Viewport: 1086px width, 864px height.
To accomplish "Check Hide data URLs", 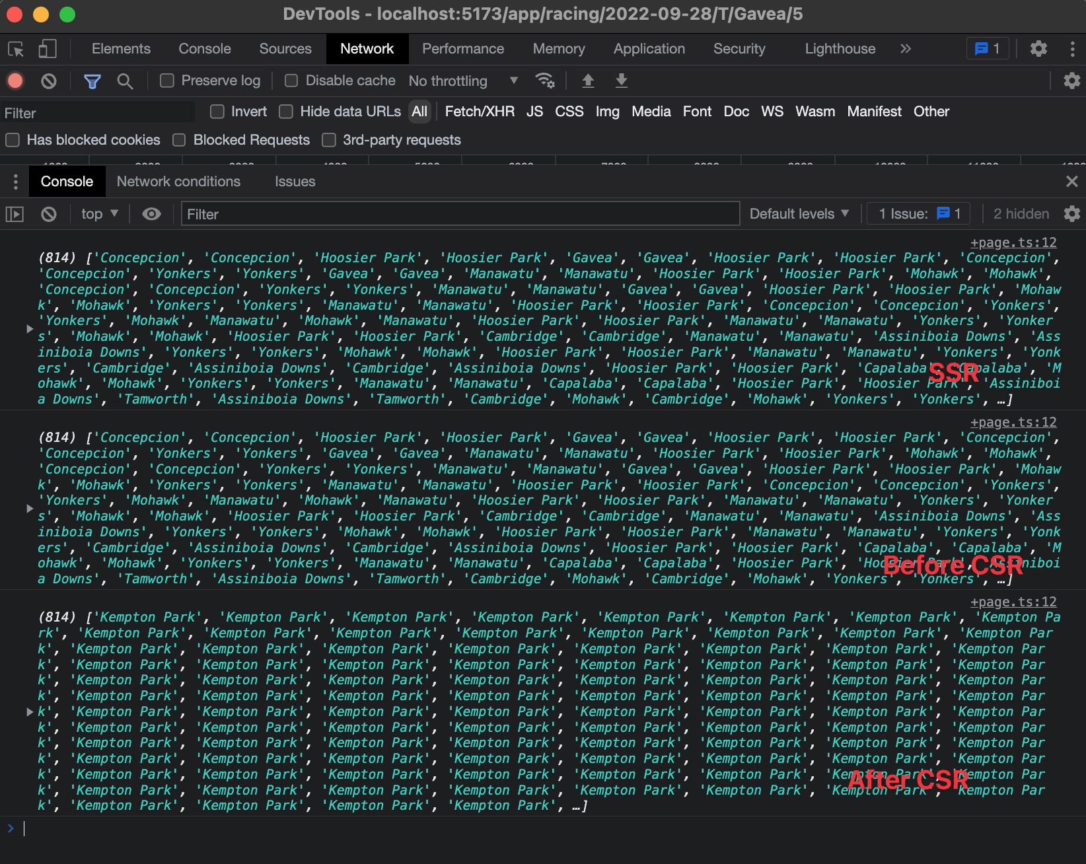I will click(286, 112).
